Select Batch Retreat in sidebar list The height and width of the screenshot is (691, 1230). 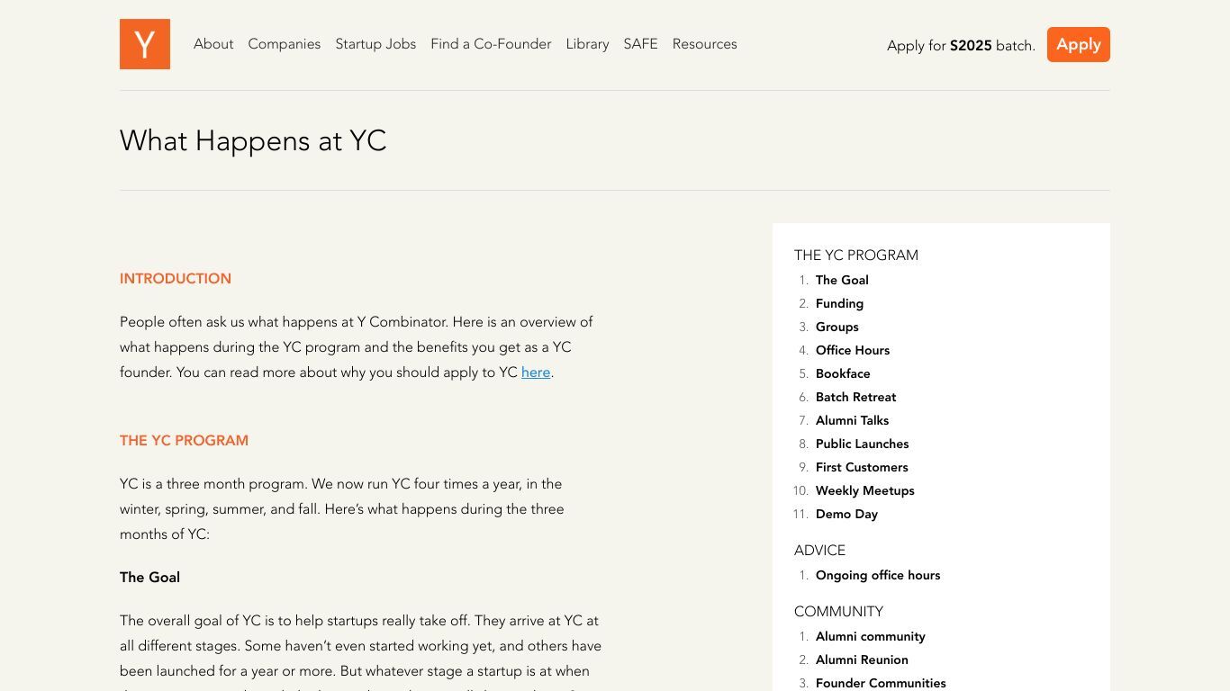coord(855,397)
